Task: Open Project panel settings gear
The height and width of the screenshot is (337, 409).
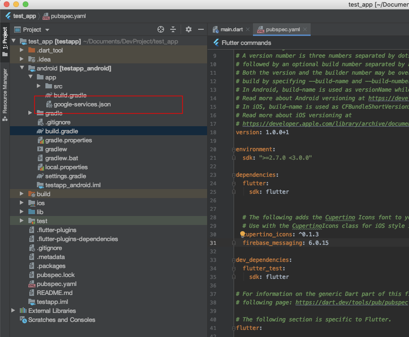Action: coord(188,29)
